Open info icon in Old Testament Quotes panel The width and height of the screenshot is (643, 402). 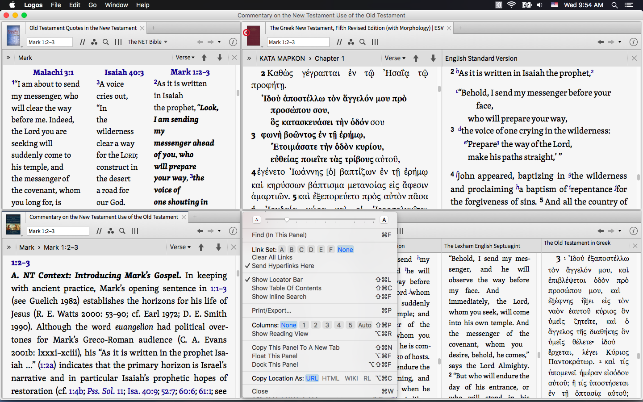233,42
